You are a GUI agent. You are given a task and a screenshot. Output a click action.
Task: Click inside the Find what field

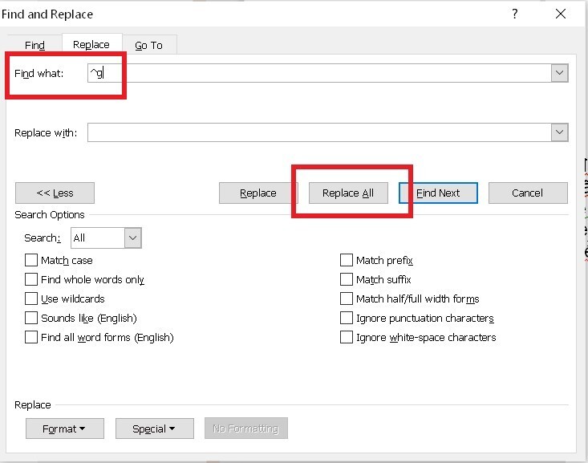coord(319,73)
